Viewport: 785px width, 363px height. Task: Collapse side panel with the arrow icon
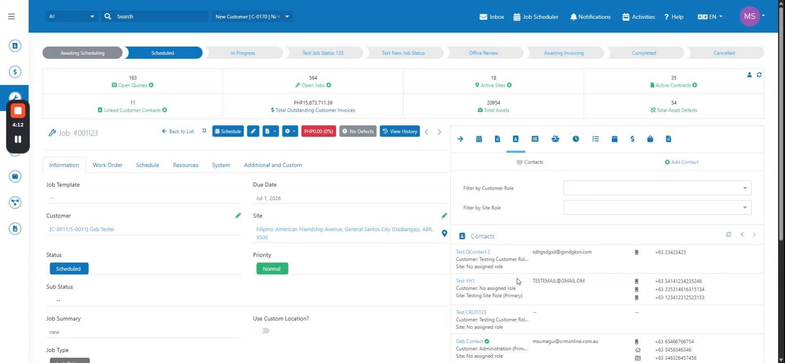pos(460,139)
